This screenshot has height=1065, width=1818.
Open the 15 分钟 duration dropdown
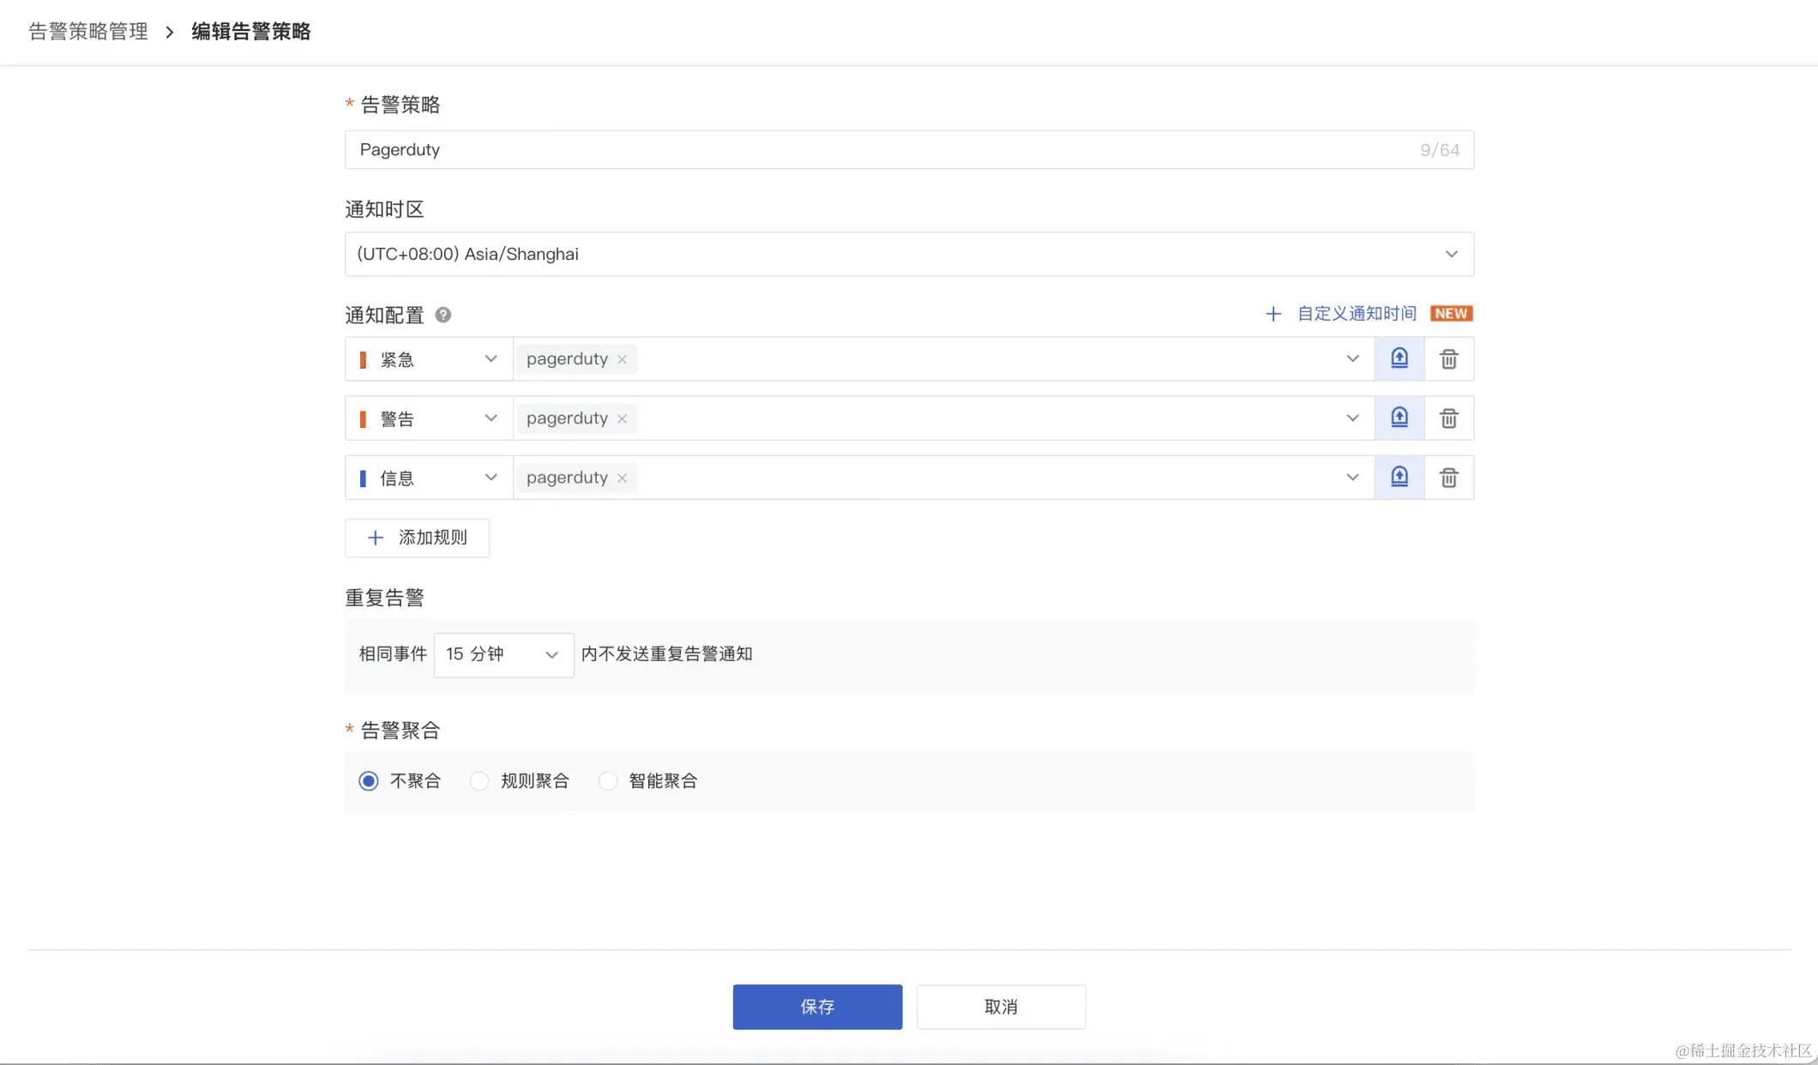pyautogui.click(x=503, y=654)
